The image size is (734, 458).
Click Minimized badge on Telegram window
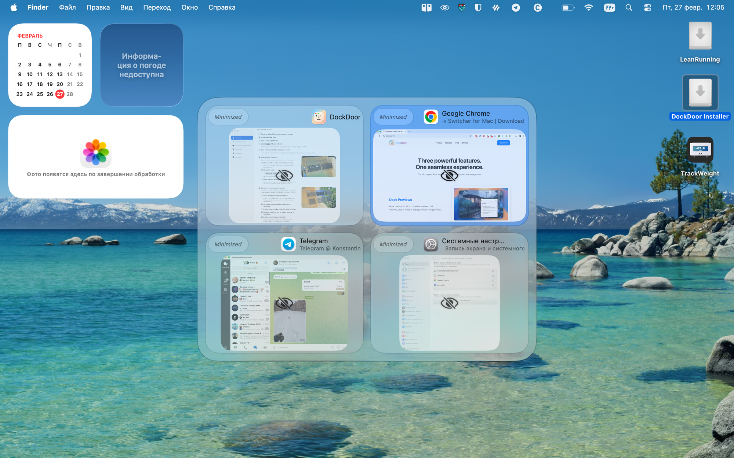(228, 244)
